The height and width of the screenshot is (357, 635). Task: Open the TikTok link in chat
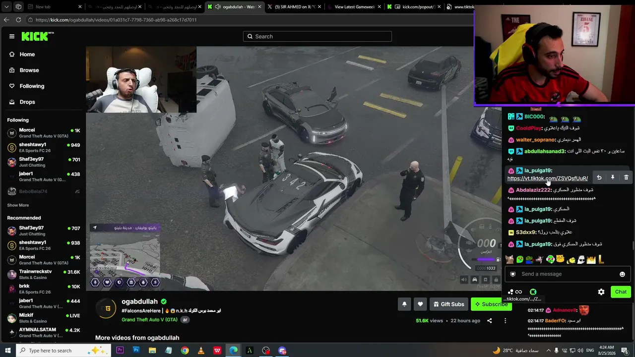click(x=548, y=178)
